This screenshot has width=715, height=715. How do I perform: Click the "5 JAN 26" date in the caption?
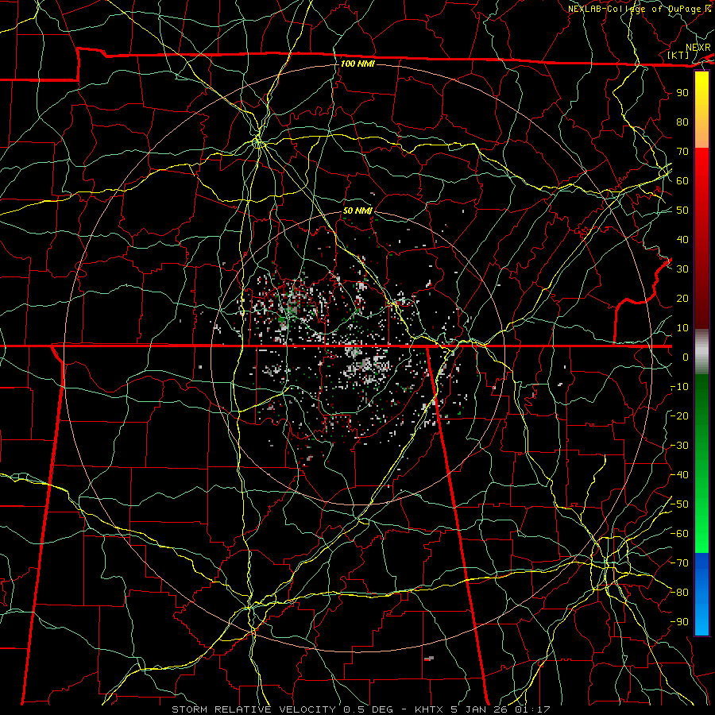point(479,709)
